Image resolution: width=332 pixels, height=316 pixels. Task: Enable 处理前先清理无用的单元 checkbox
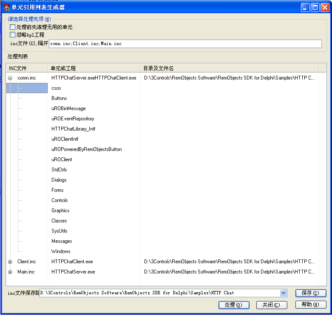pyautogui.click(x=12, y=27)
